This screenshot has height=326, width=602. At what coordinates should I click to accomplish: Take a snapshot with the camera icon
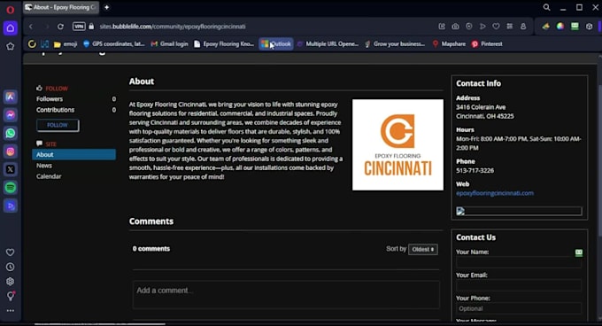tap(455, 27)
